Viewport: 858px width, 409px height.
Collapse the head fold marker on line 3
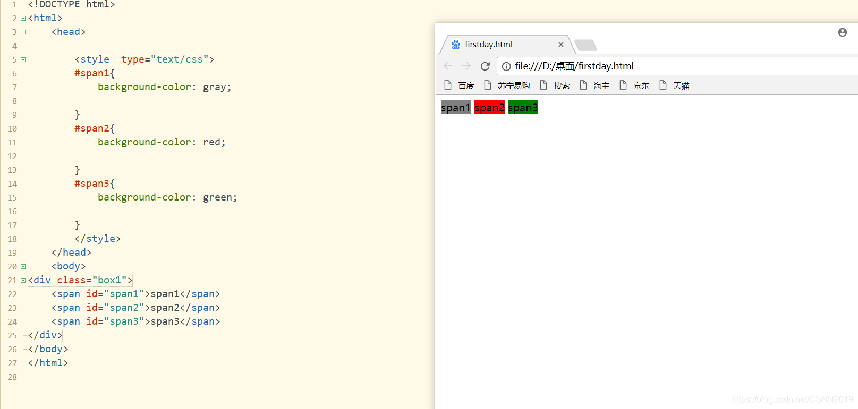pyautogui.click(x=23, y=32)
